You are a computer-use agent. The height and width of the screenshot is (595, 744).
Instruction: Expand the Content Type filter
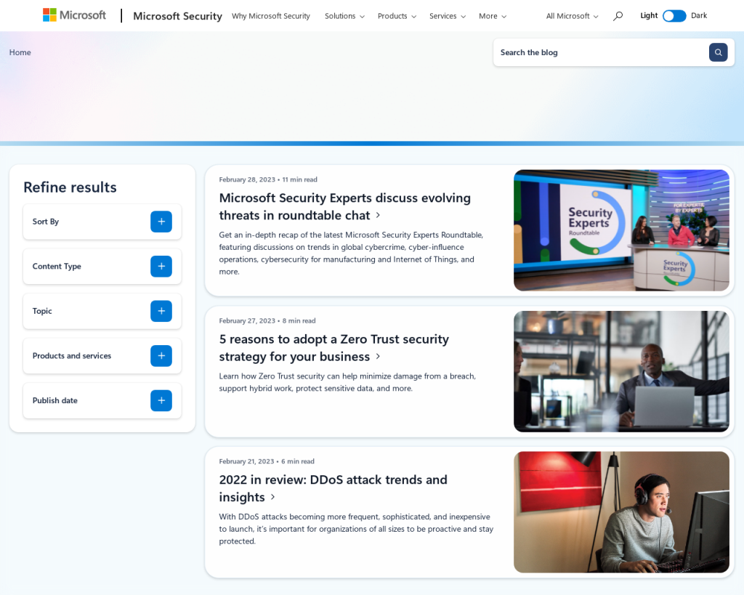(x=161, y=266)
